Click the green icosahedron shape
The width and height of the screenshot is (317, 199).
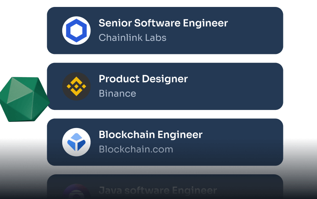[24, 99]
